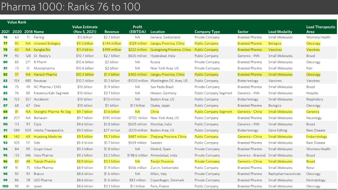
Task: Click the 'Lead Modality' column header
Action: click(x=280, y=32)
